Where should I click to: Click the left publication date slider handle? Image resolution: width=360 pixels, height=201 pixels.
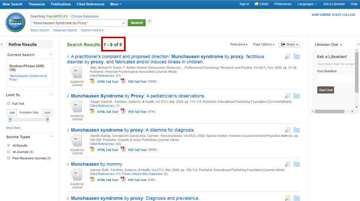click(10, 119)
